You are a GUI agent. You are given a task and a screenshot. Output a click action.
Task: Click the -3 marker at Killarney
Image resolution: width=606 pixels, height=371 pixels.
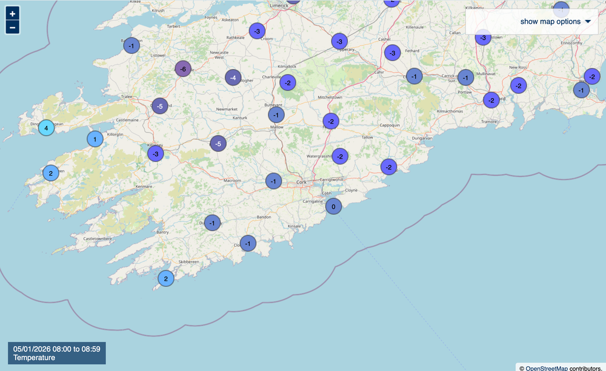point(156,154)
